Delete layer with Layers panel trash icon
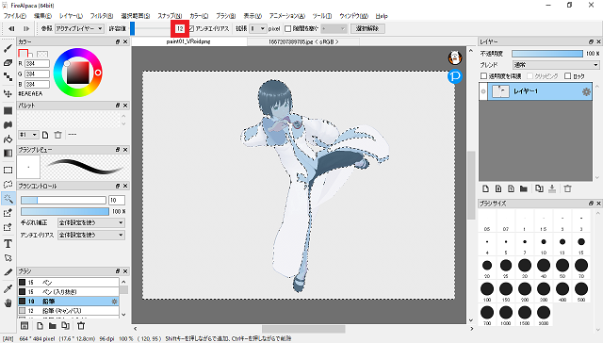603x343 pixels. point(567,188)
